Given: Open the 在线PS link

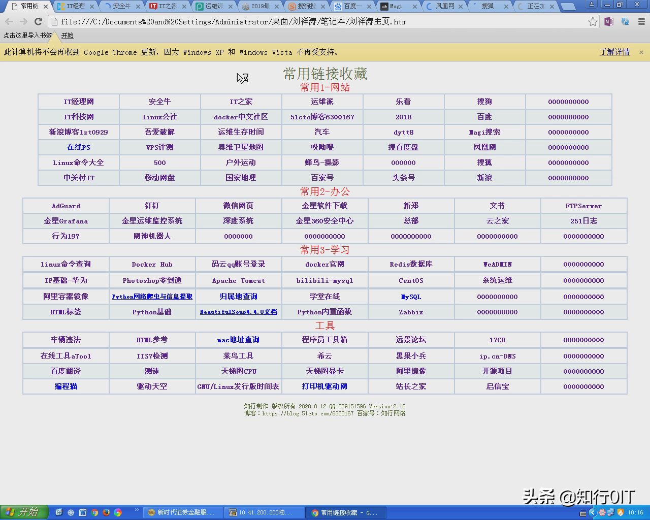Looking at the screenshot, I should [79, 147].
